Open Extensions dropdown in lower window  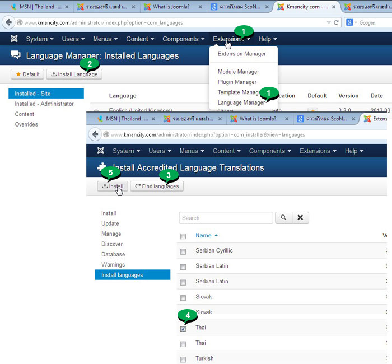pyautogui.click(x=318, y=151)
